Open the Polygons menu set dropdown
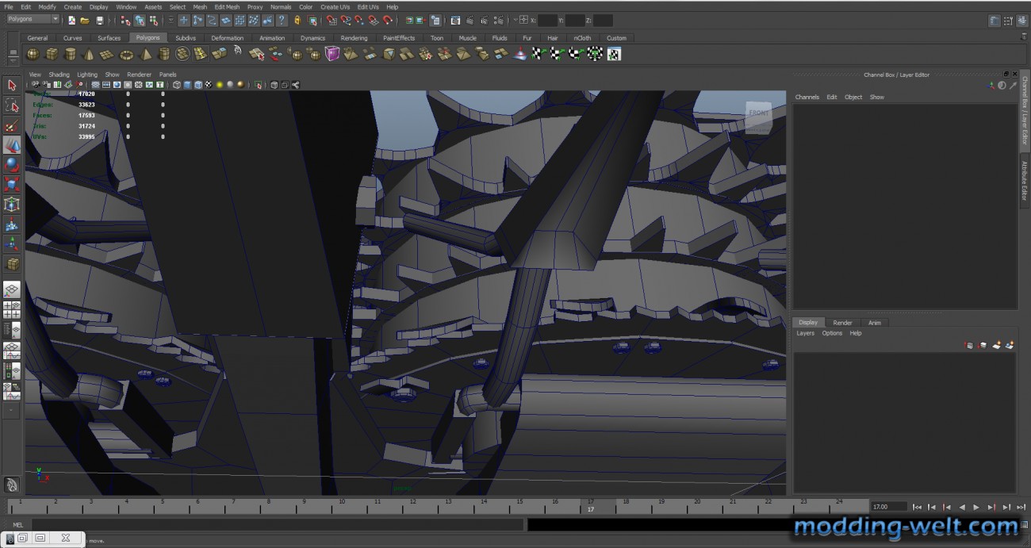This screenshot has height=548, width=1031. coord(33,19)
